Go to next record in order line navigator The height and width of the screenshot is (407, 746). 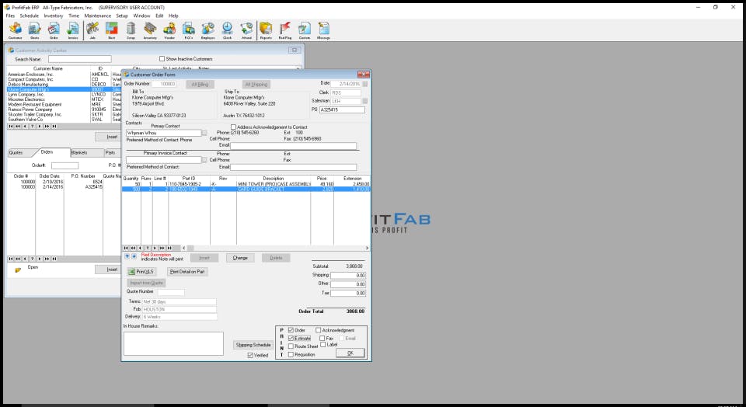click(155, 249)
